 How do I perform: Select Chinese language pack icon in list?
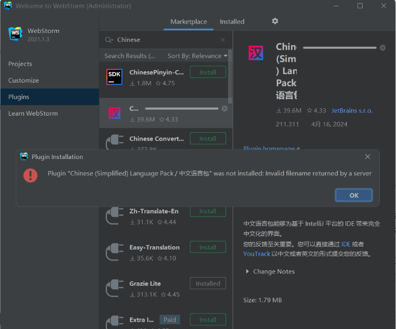(x=115, y=113)
